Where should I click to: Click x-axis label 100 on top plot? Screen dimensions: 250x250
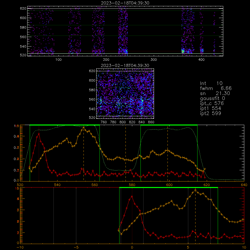(x=58, y=60)
